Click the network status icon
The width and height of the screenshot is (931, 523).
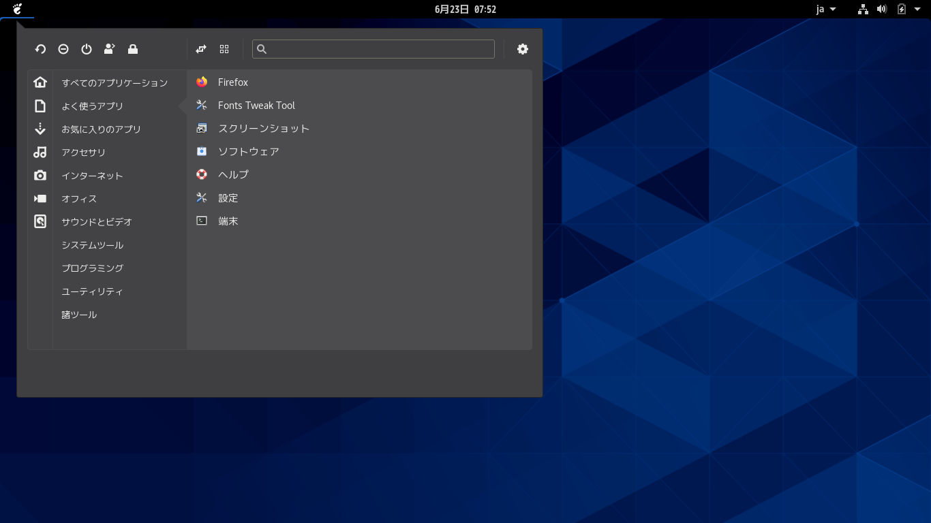pos(863,9)
